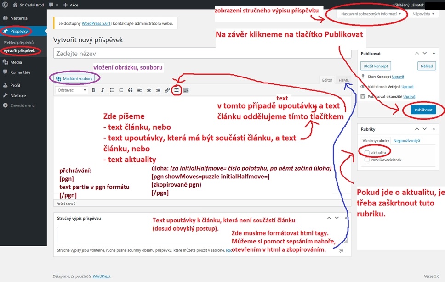Toggle italic formatting in editor toolbar
This screenshot has height=282, width=445.
(x=102, y=90)
